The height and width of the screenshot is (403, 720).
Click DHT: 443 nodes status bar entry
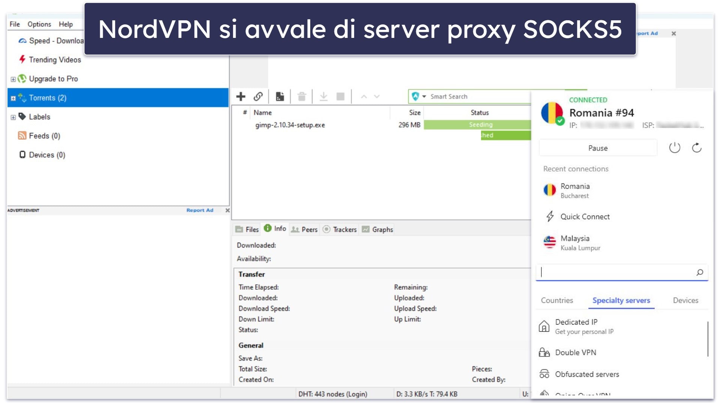tap(333, 394)
